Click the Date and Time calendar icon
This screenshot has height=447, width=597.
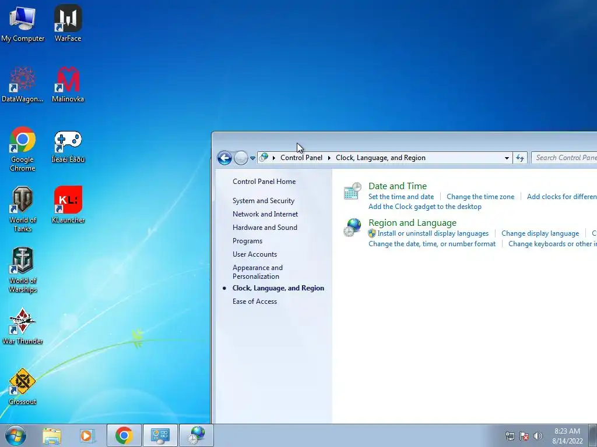coord(352,191)
